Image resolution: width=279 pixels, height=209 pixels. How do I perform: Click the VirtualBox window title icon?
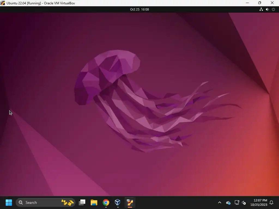(x=3, y=3)
